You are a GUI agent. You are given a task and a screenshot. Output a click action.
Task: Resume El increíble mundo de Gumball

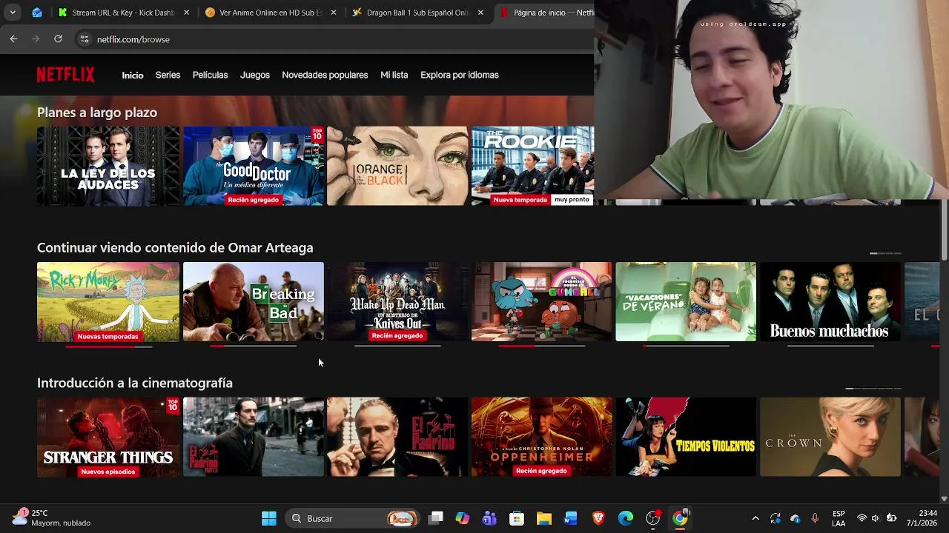coord(542,301)
